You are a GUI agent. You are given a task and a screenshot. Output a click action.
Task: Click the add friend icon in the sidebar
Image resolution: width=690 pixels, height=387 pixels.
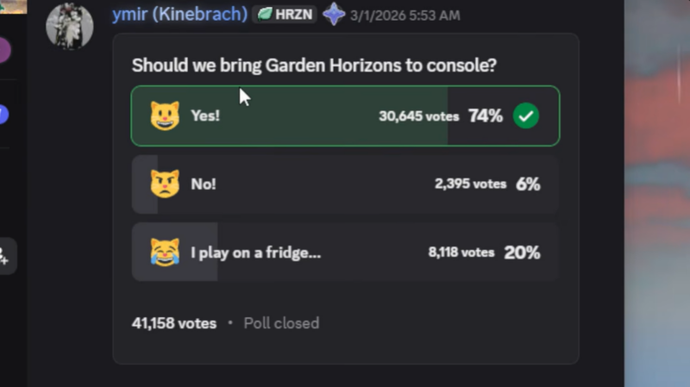point(4,255)
